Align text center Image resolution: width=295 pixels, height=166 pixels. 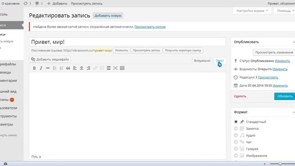[x=82, y=68]
